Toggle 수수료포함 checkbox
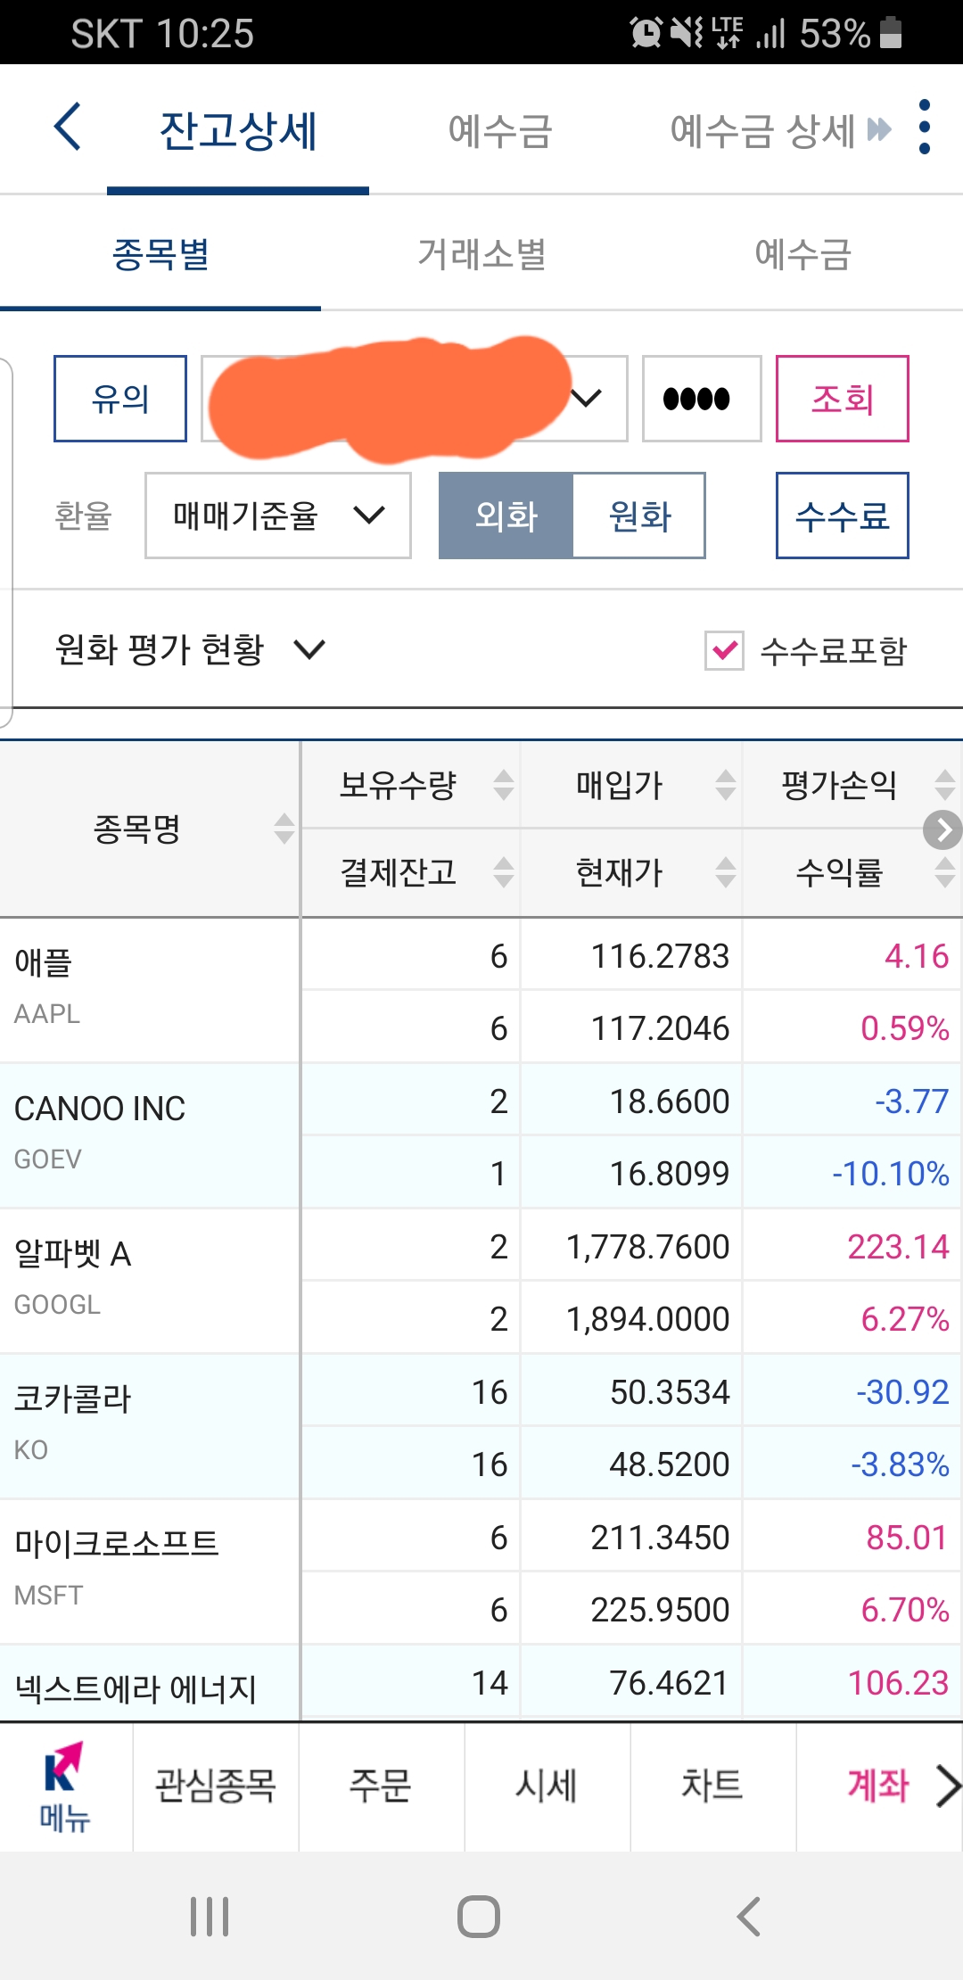 pyautogui.click(x=724, y=650)
